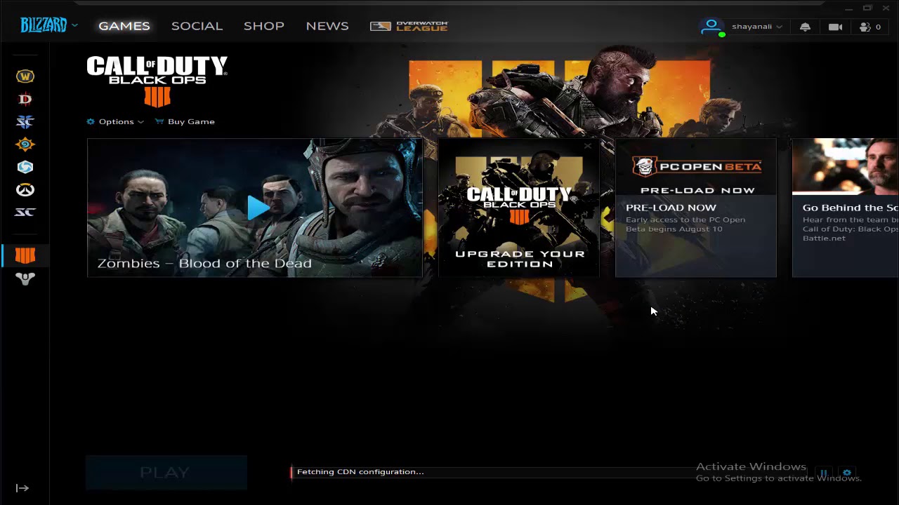The image size is (899, 505).
Task: Click the user profile avatar
Action: click(x=711, y=27)
